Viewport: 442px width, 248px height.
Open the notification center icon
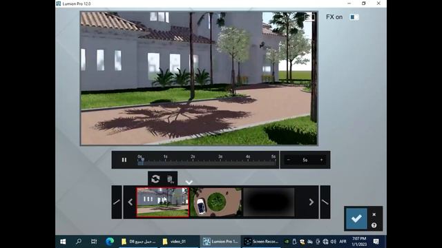(376, 242)
